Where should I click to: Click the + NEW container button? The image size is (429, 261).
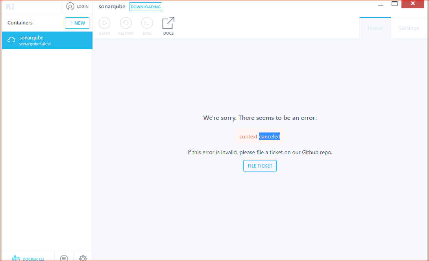click(77, 23)
